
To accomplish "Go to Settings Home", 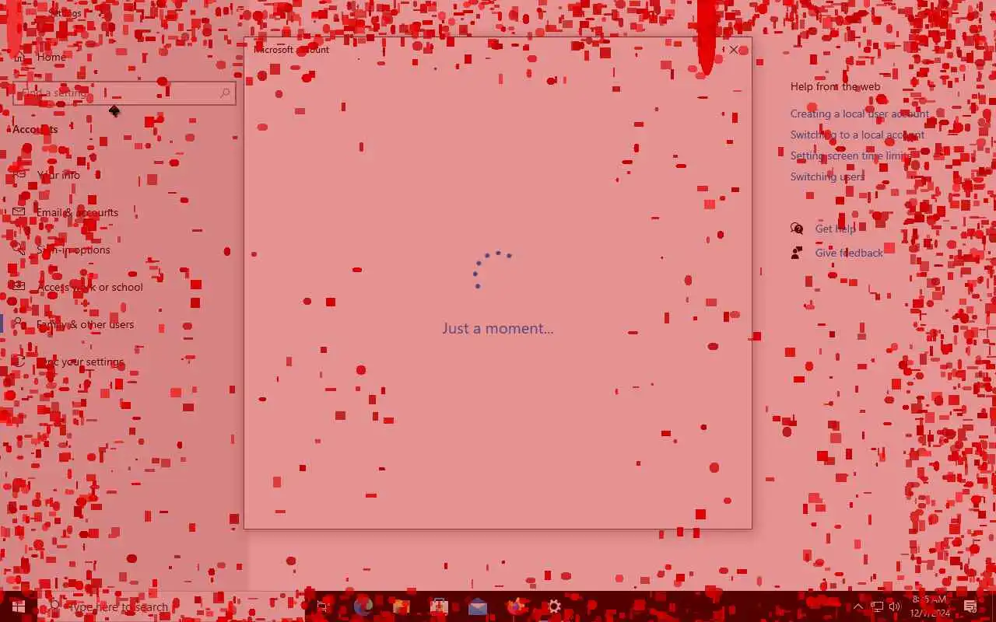I will (51, 57).
